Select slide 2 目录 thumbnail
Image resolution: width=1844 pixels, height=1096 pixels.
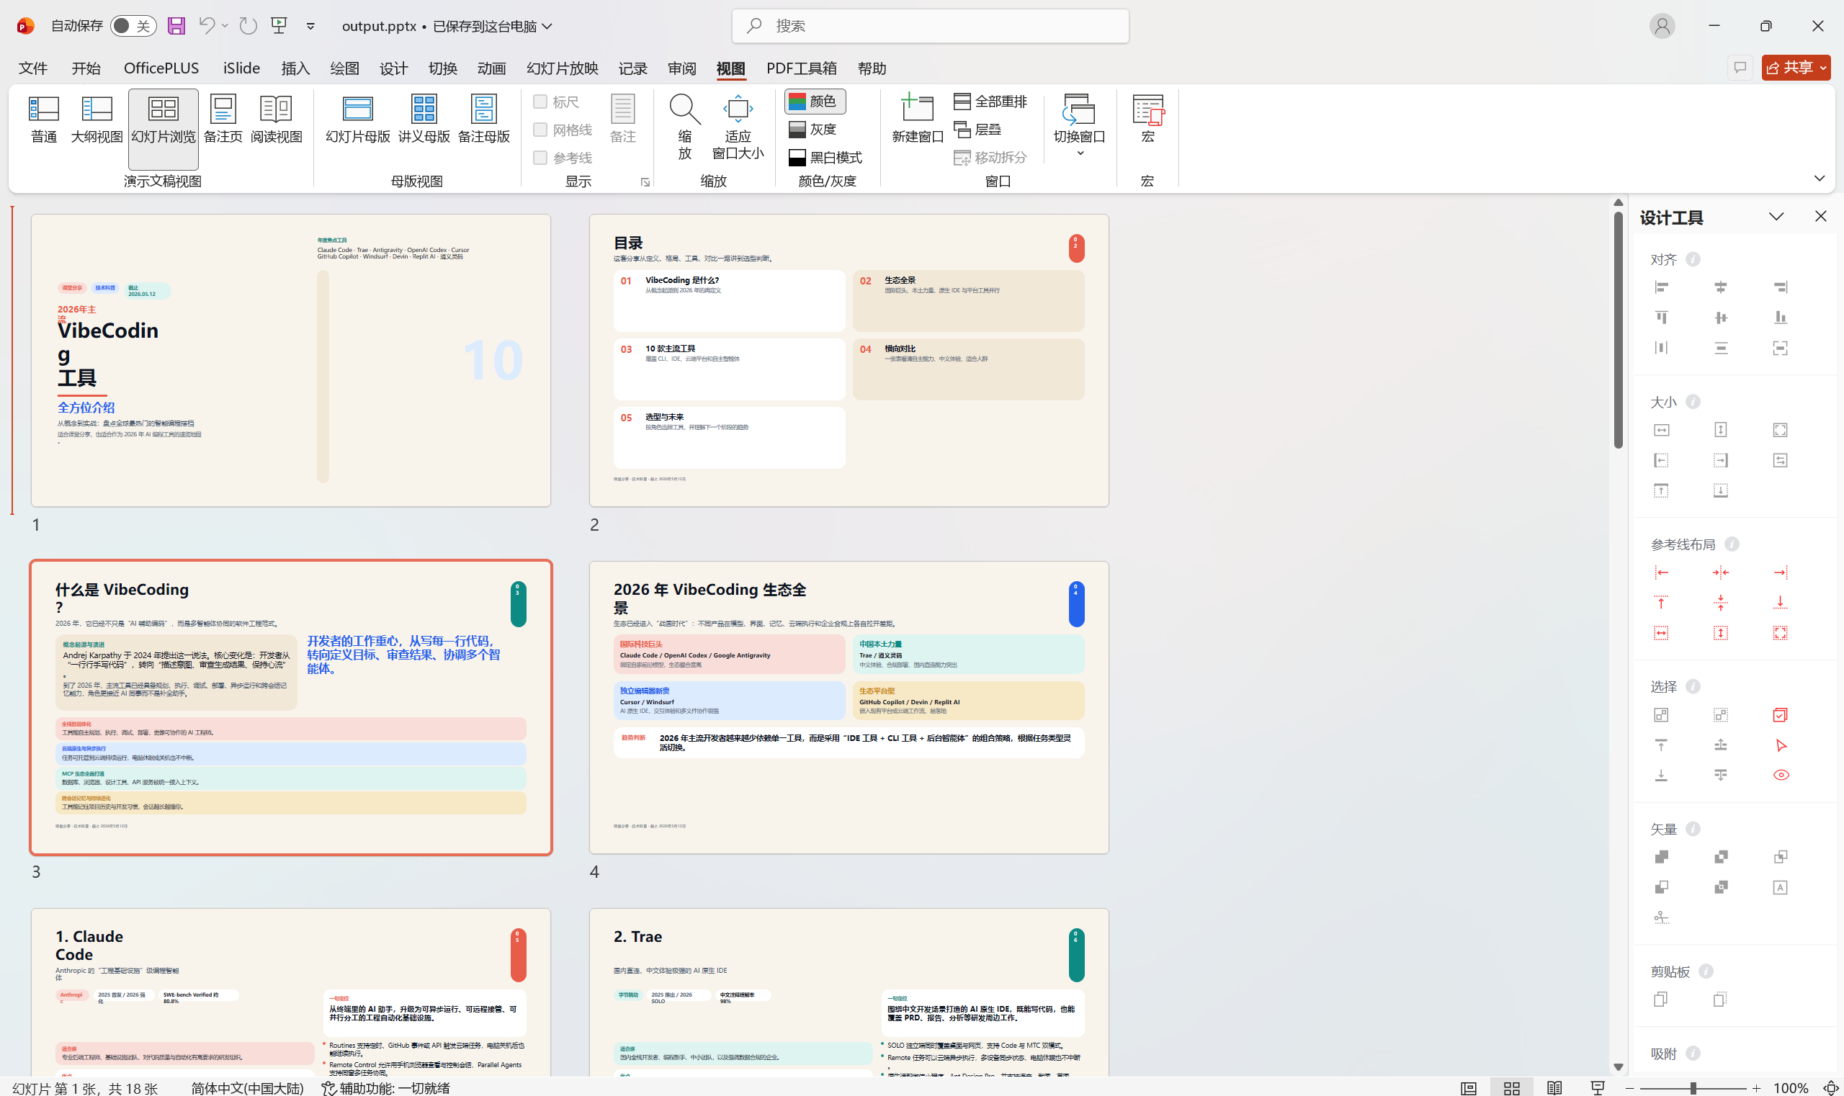[x=849, y=360]
